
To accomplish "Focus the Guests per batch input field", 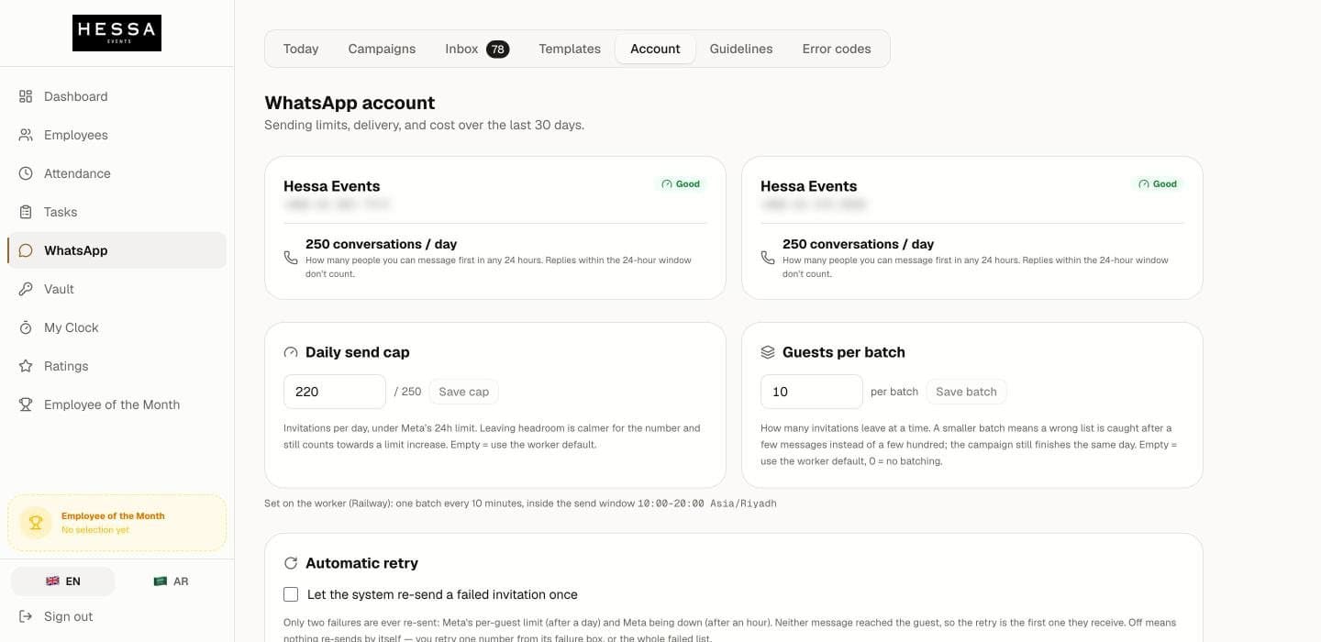I will point(812,392).
